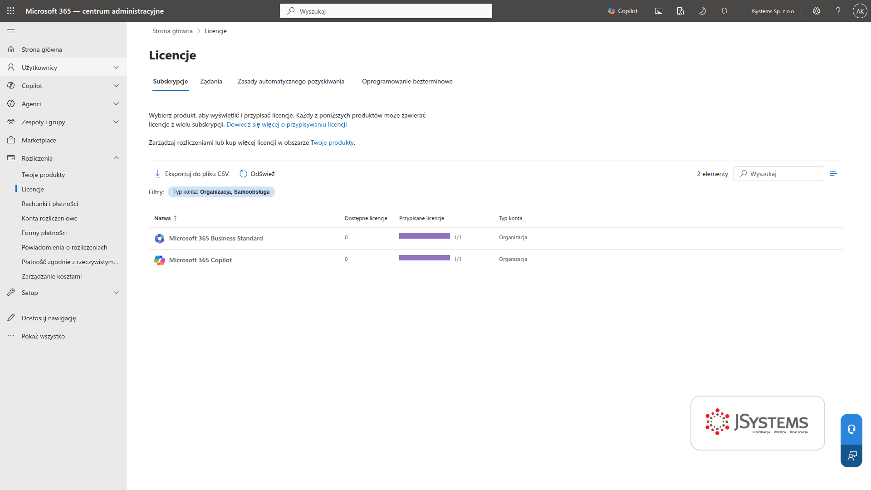871x490 pixels.
Task: Click the document icon in top bar
Action: [680, 11]
